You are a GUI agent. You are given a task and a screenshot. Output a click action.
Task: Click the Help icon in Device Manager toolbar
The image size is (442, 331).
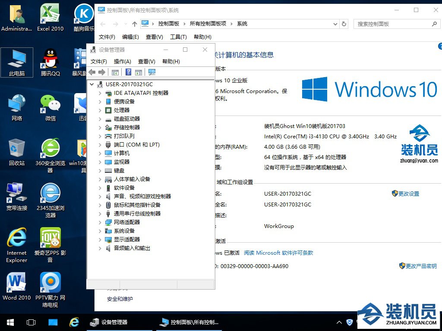[x=129, y=72]
